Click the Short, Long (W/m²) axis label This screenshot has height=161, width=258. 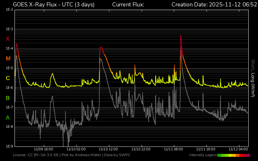click(x=253, y=78)
